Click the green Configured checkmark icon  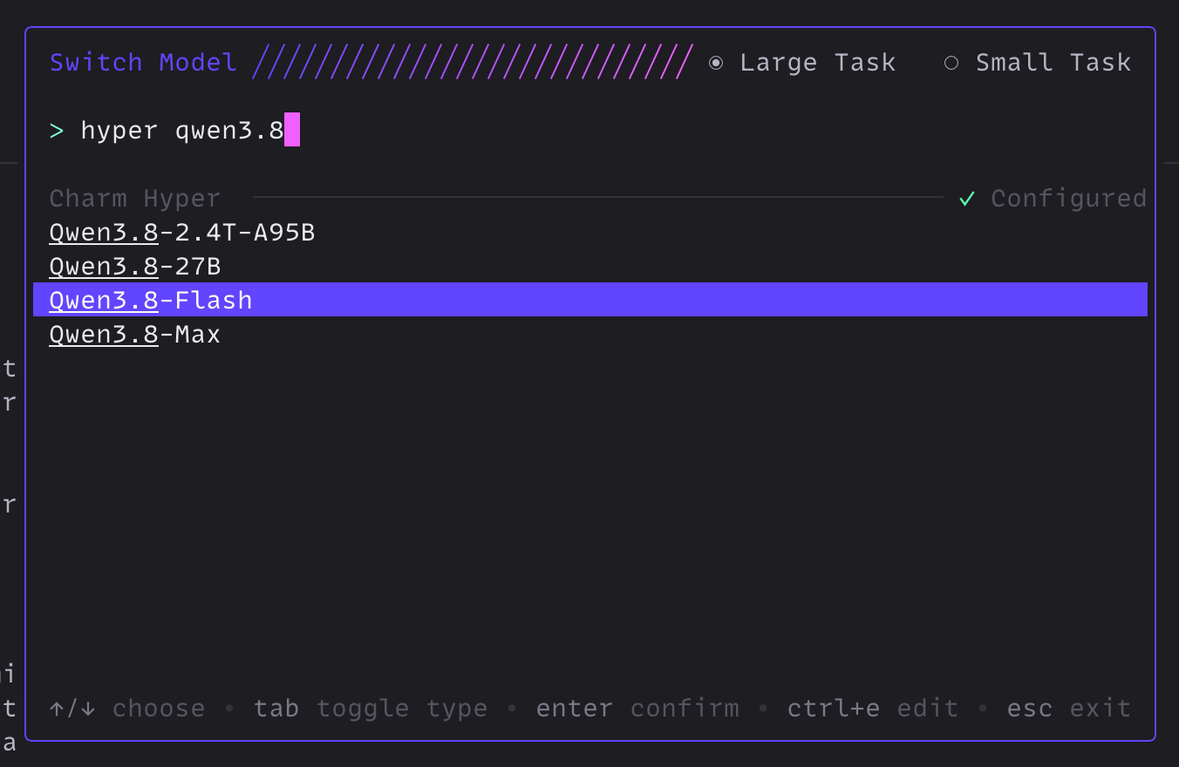[x=967, y=199]
